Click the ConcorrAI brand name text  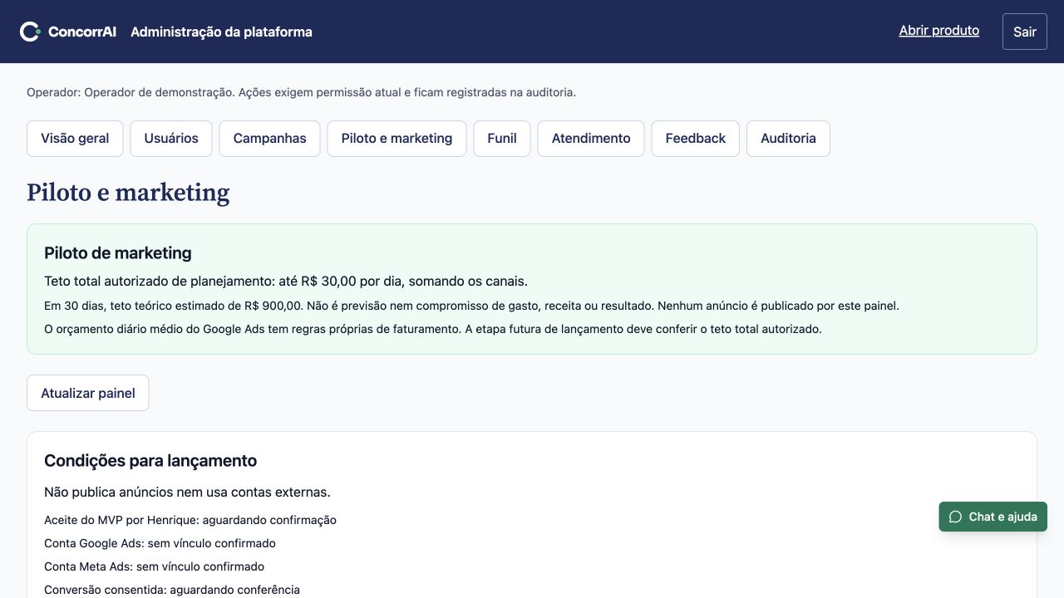(x=82, y=32)
